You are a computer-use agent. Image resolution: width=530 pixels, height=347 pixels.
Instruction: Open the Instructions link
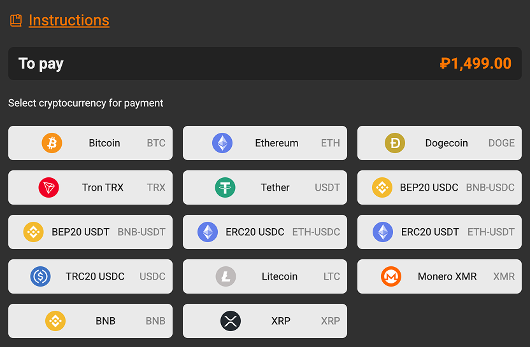coord(69,20)
